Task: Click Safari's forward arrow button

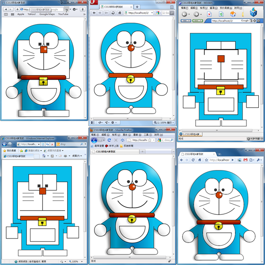Action: tap(11, 9)
